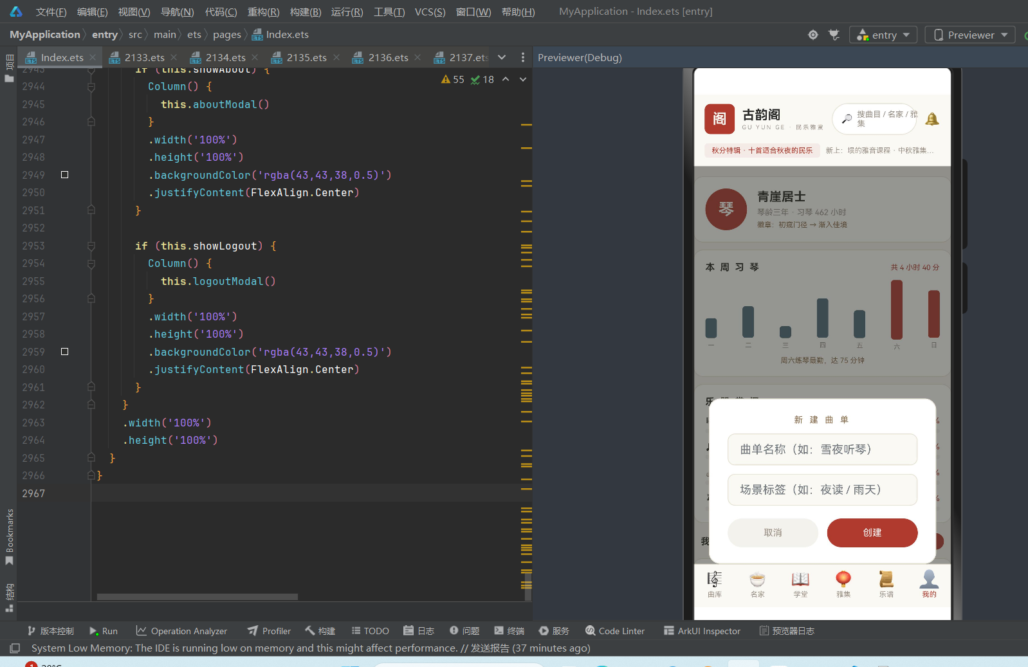
Task: Select the 名家 bottom navigation tab
Action: click(758, 584)
